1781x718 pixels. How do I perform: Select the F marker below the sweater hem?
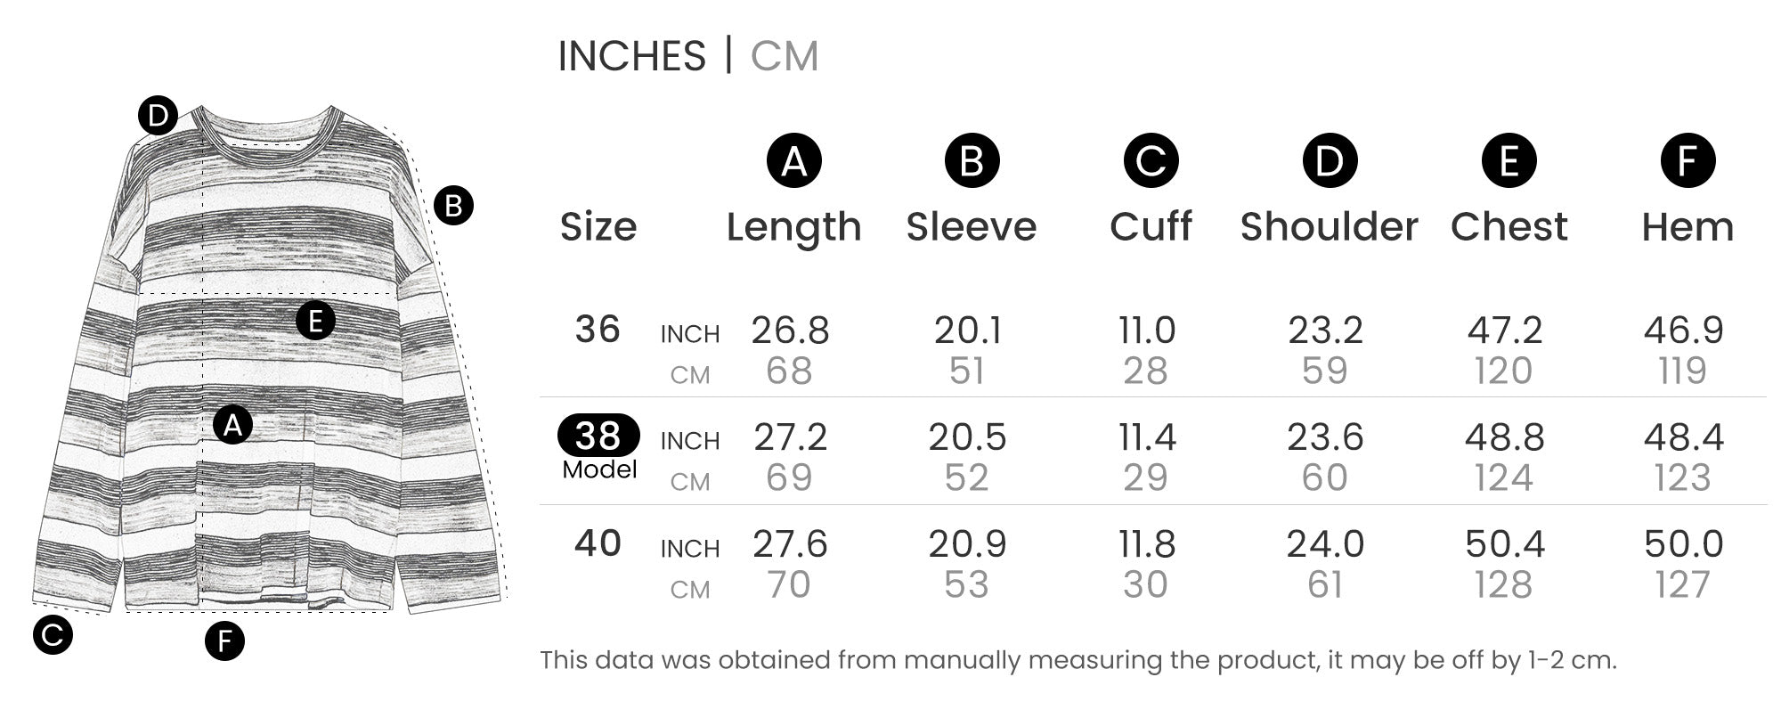pos(224,641)
